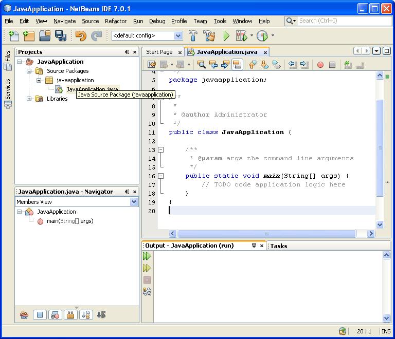
Task: Toggle Show Inherited Members in Navigator
Action: coord(24,315)
